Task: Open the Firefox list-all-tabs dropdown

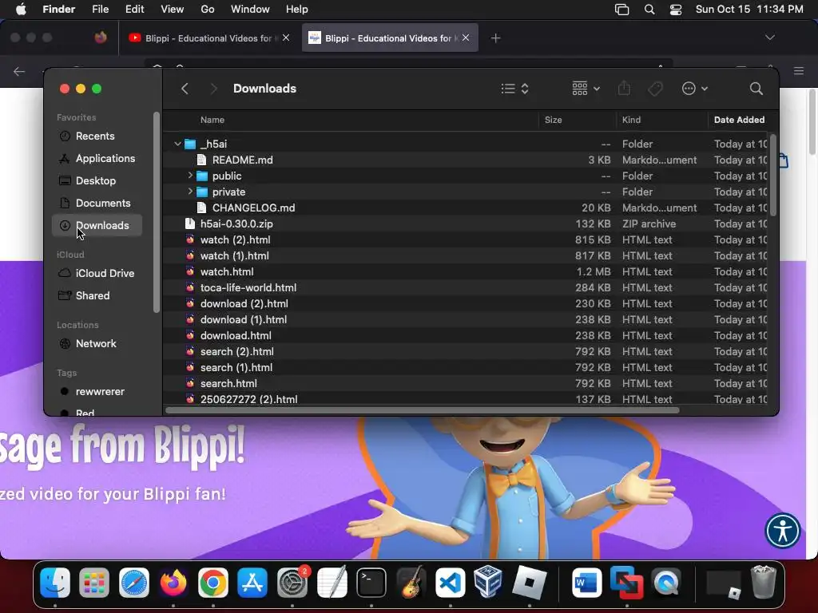Action: tap(769, 38)
